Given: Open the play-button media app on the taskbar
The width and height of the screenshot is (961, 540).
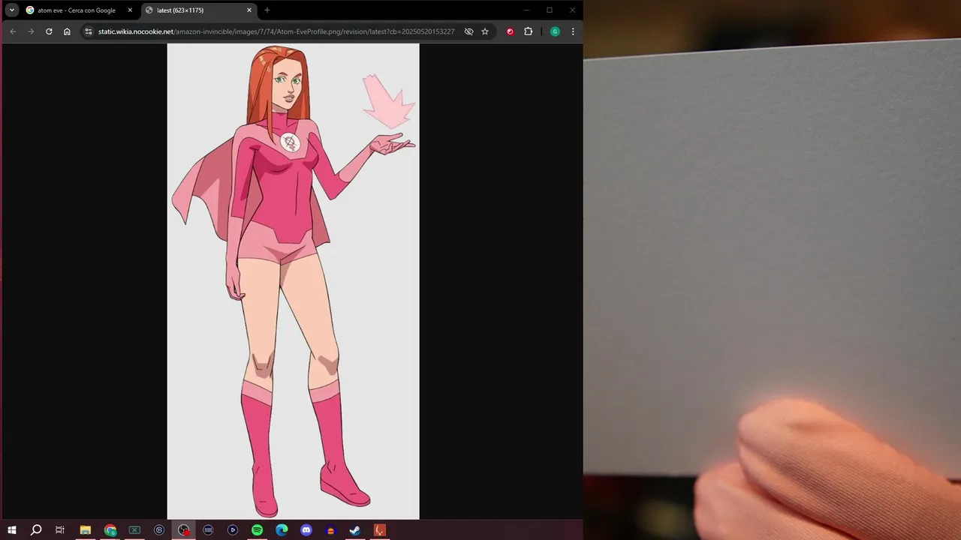Looking at the screenshot, I should coord(233,530).
